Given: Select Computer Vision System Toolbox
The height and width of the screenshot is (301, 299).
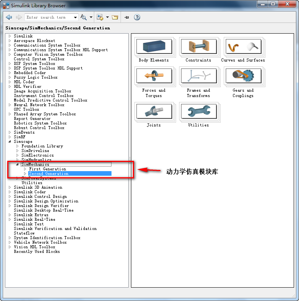Looking at the screenshot, I should 48,55.
